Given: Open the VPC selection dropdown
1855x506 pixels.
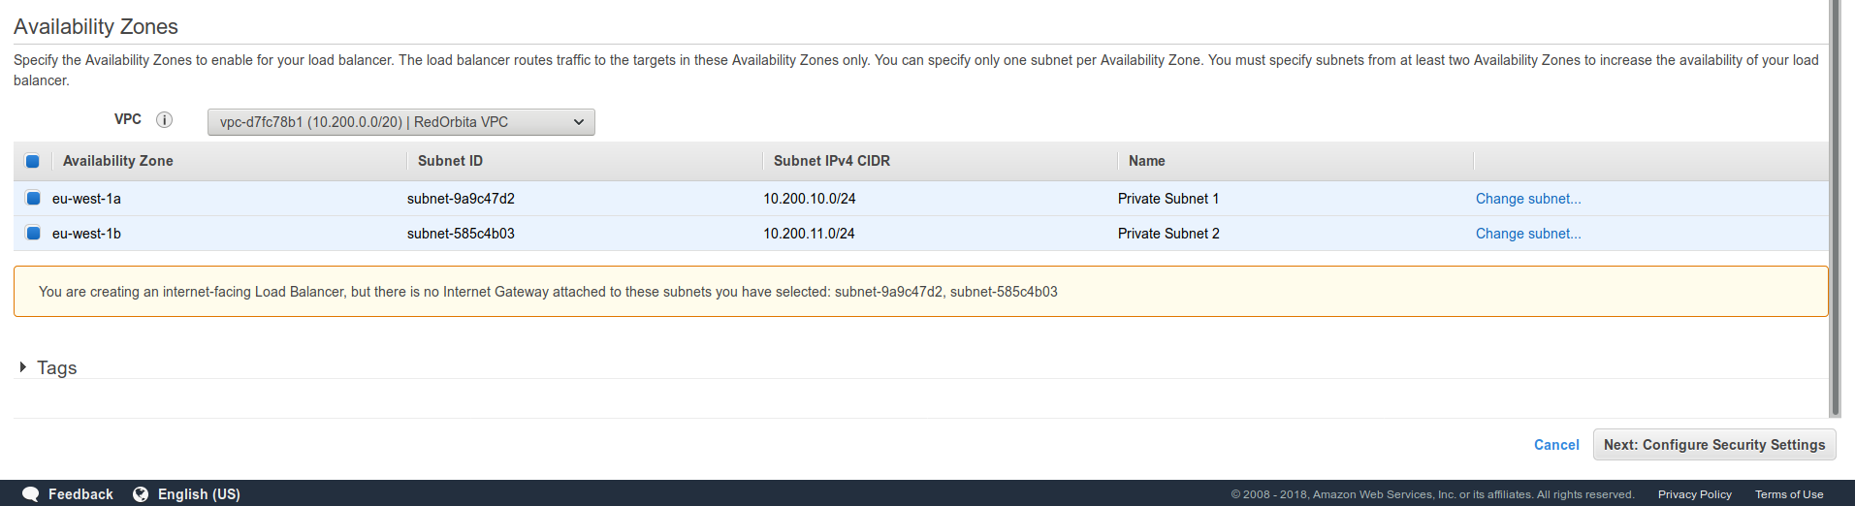Looking at the screenshot, I should tap(400, 122).
